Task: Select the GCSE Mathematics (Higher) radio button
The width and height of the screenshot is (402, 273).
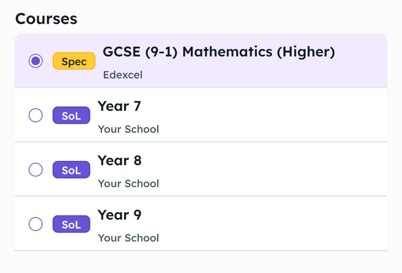Action: pos(36,61)
